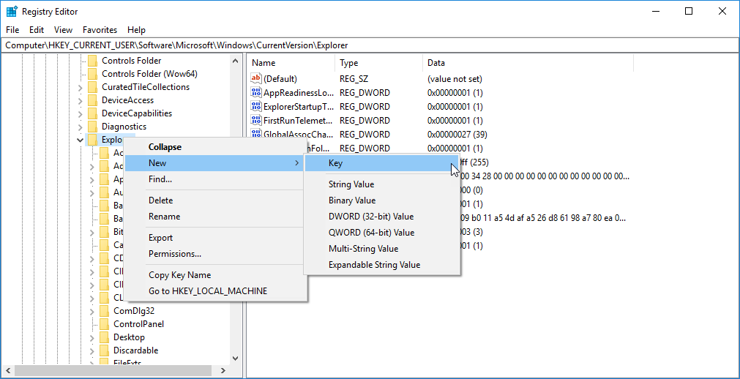Screen dimensions: 740x379
Task: Open the Edit menu
Action: tap(37, 30)
